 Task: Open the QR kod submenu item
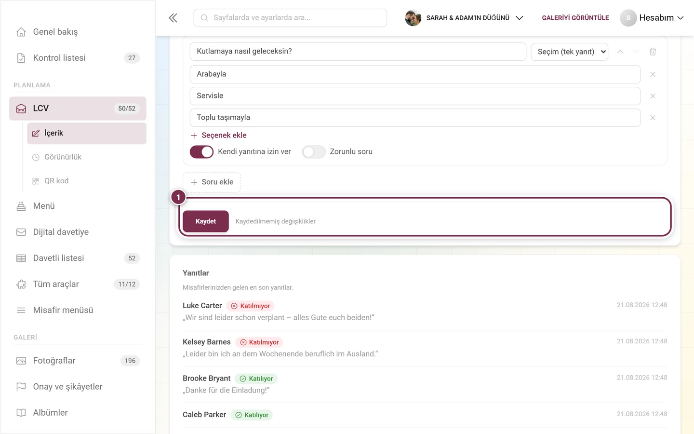(x=87, y=181)
